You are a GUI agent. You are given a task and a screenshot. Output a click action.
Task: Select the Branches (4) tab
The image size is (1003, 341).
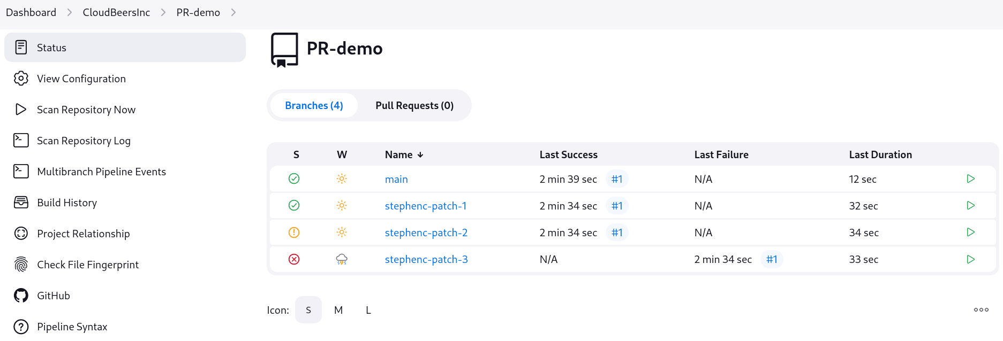click(x=314, y=105)
